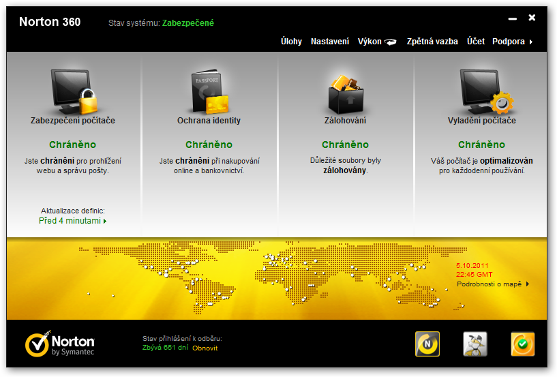Click the Ochrana identity label
This screenshot has width=557, height=377.
click(209, 121)
